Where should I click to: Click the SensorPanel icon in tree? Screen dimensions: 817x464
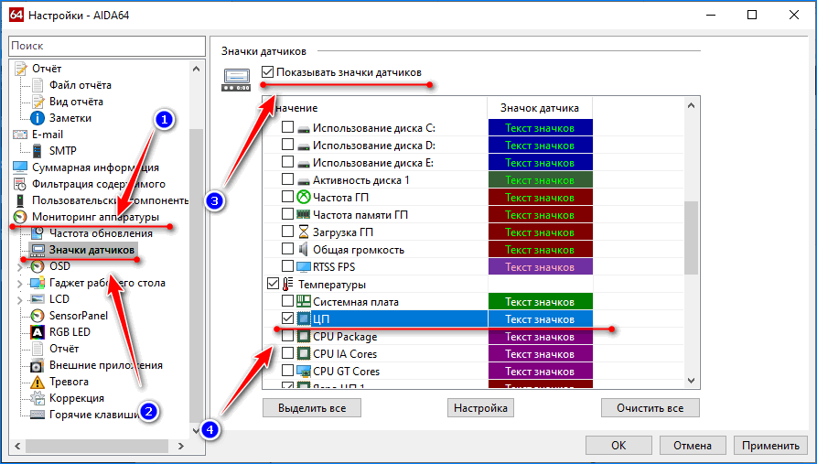38,316
